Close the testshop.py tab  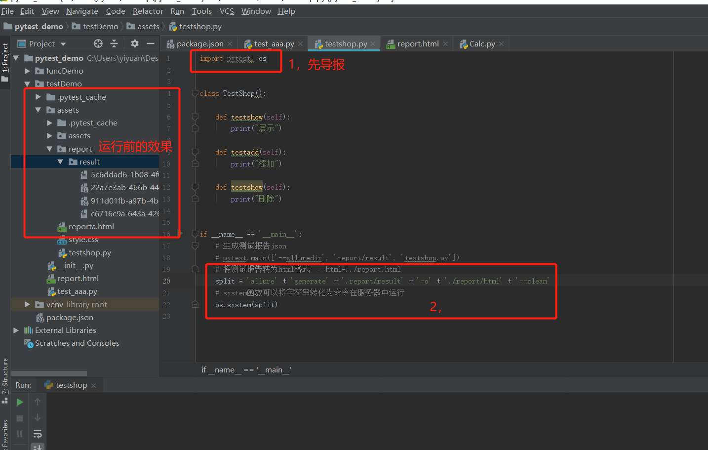click(373, 44)
